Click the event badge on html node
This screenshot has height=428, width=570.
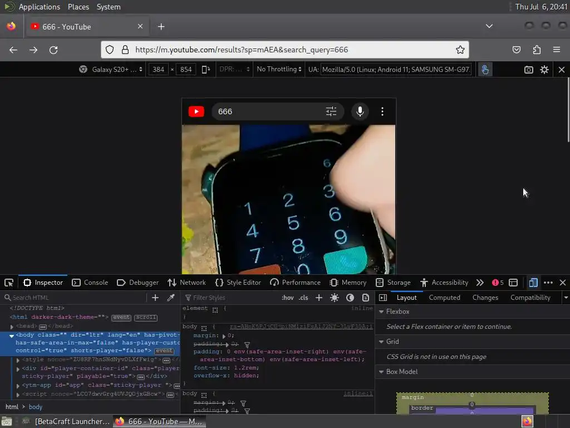point(121,317)
